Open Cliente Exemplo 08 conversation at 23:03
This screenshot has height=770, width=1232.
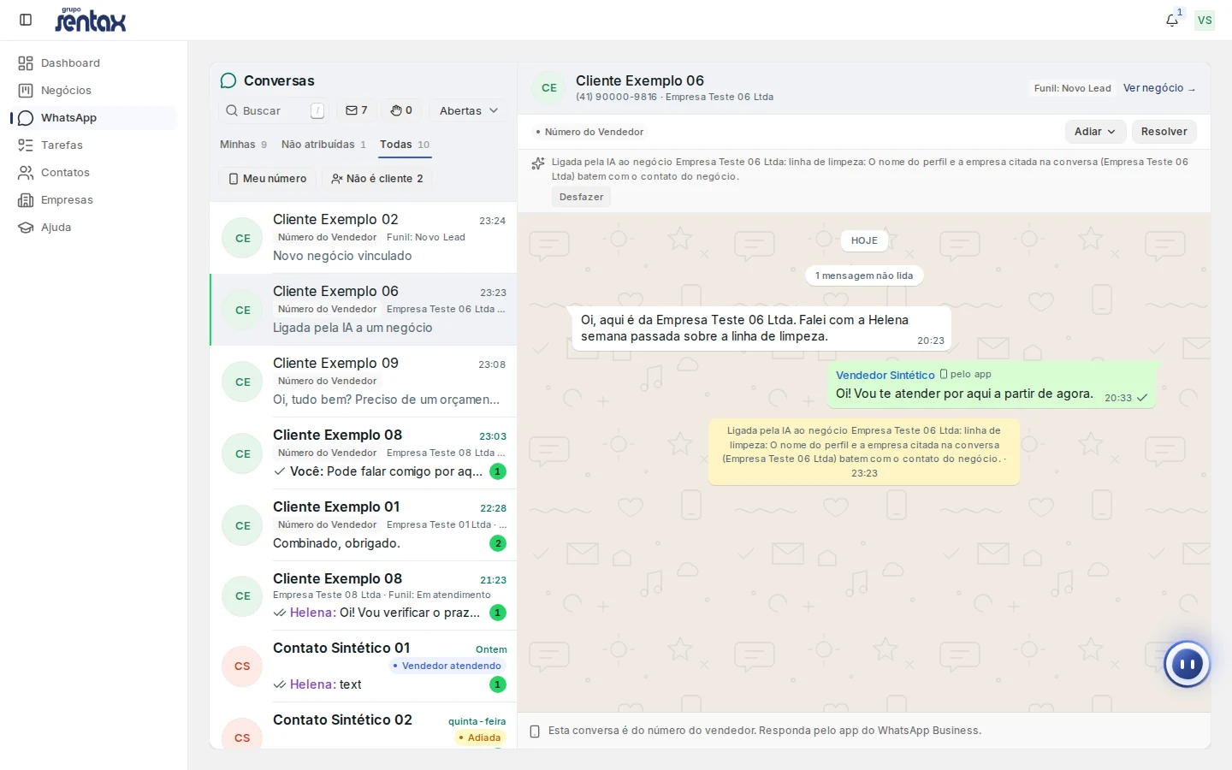coord(364,453)
